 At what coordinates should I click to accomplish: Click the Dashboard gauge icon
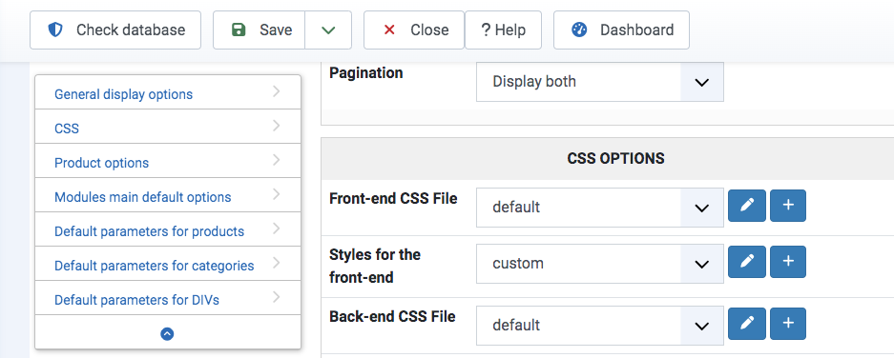579,30
